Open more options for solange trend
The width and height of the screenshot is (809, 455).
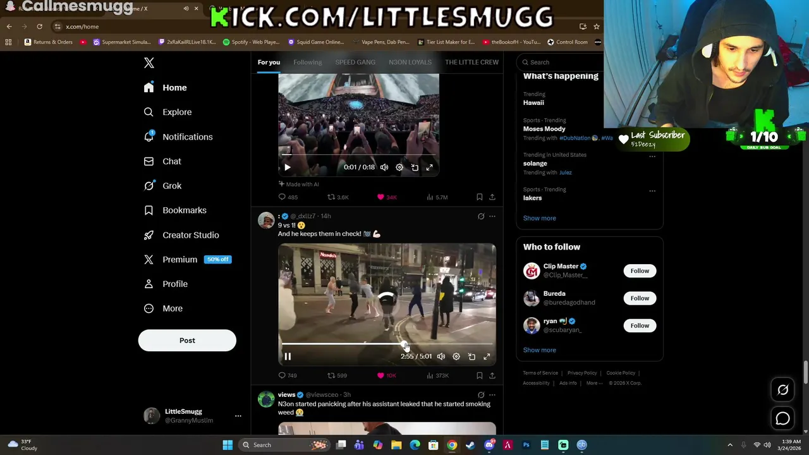pos(652,156)
